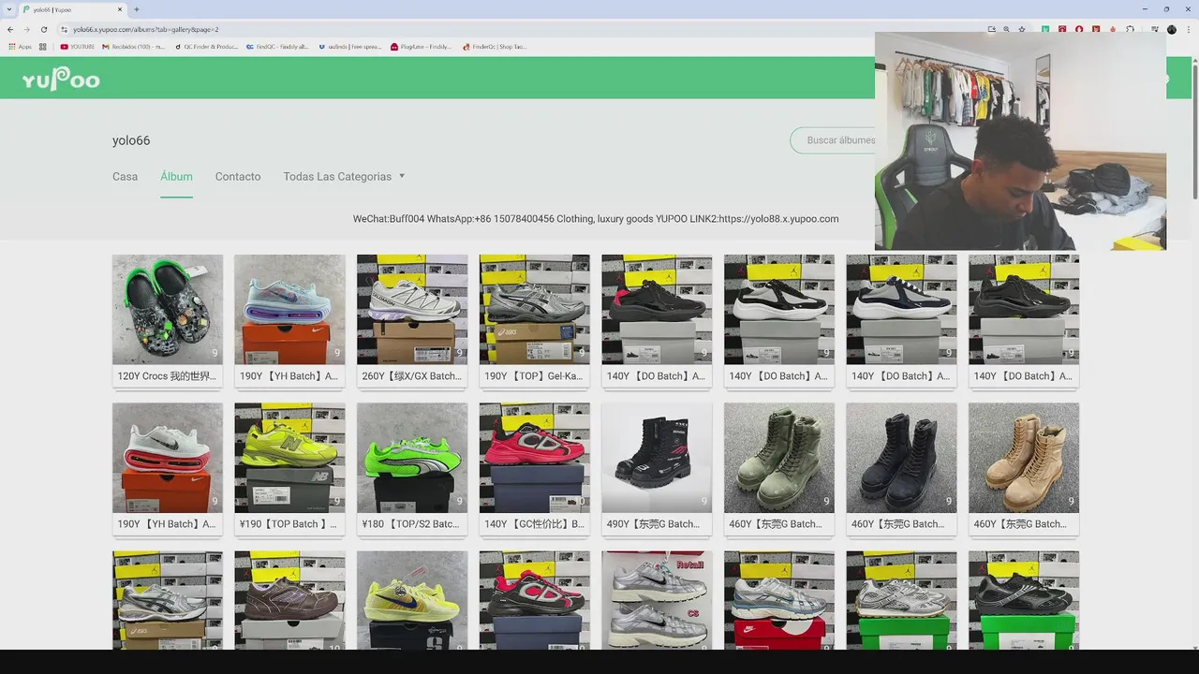Click the 140Y 【GC性价比】 album title

(535, 524)
